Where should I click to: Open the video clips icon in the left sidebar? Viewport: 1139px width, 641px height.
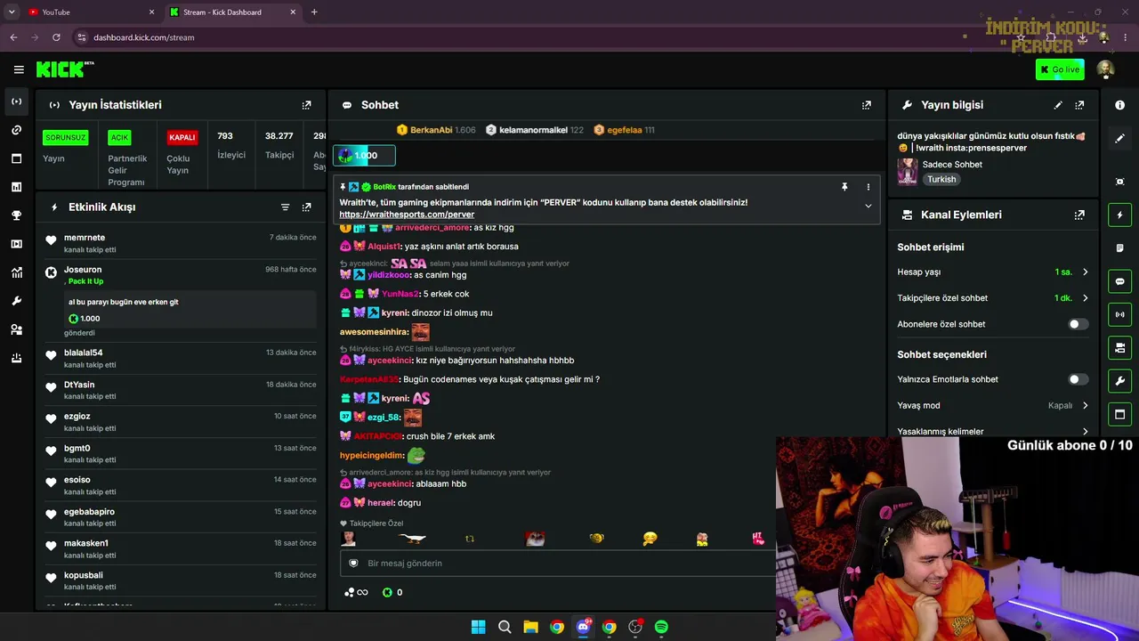(16, 244)
